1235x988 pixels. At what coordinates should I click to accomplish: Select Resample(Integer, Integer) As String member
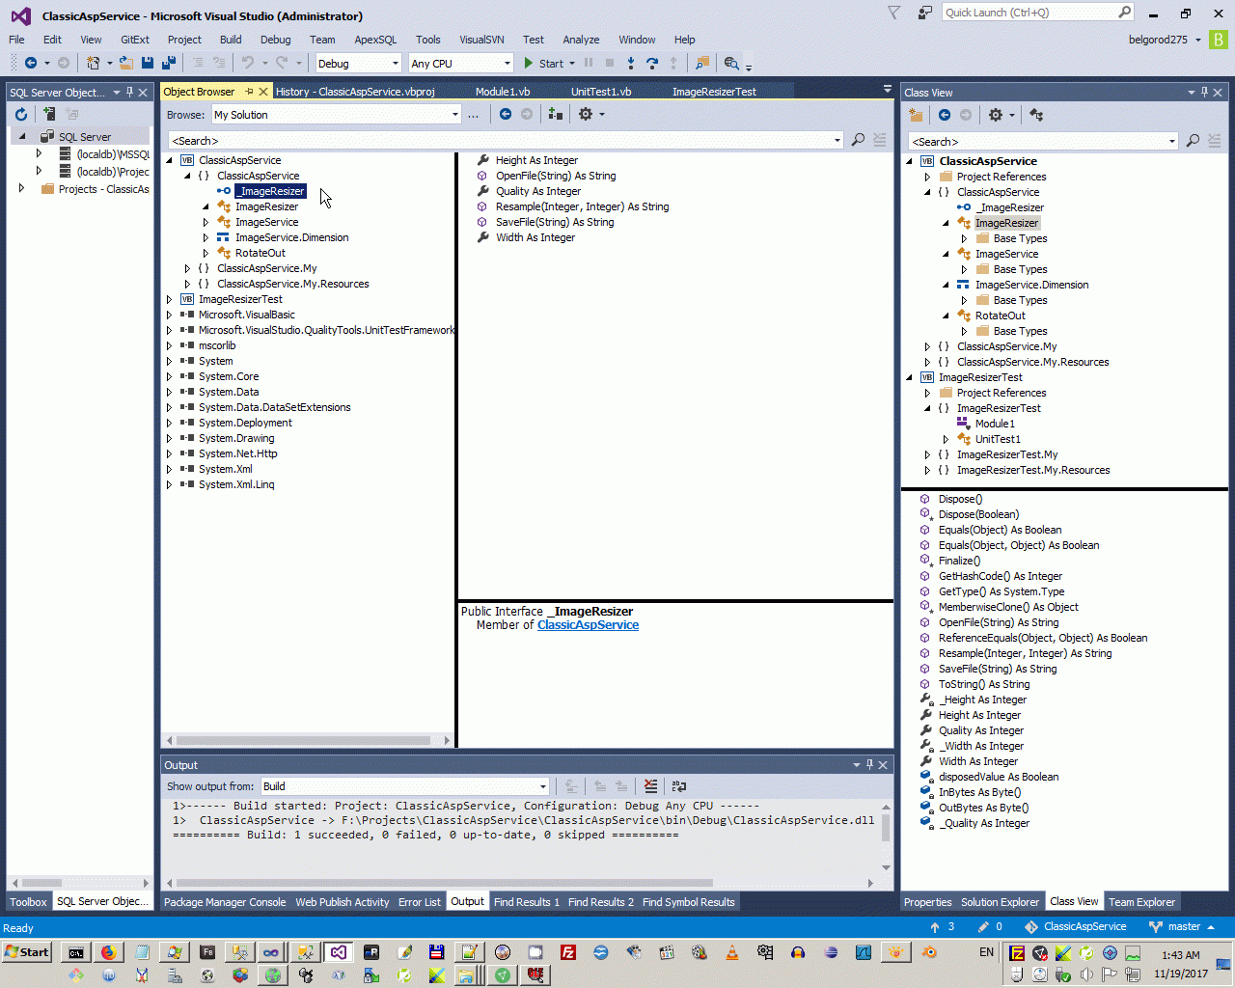[x=582, y=206]
